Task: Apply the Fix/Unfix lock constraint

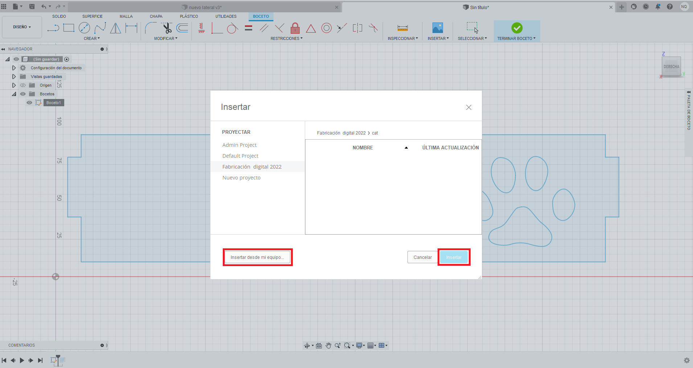Action: [295, 28]
